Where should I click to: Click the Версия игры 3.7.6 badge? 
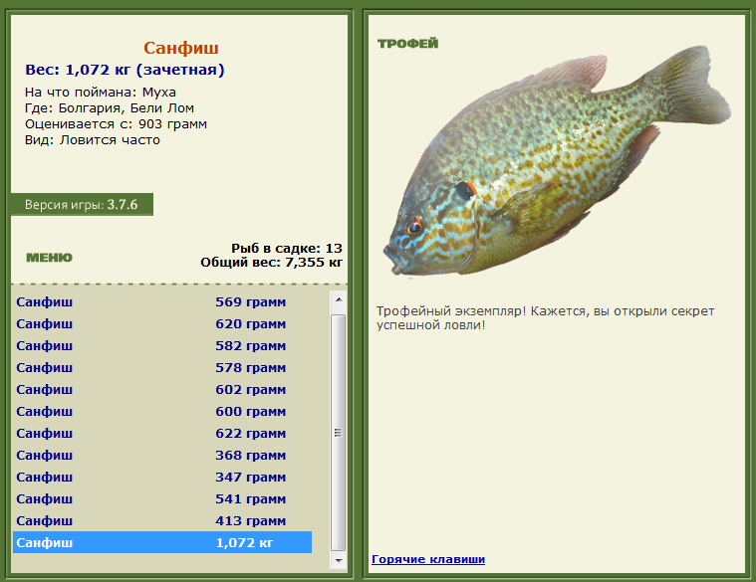pyautogui.click(x=82, y=205)
